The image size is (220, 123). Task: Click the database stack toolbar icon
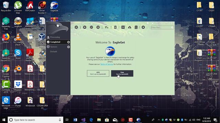click(x=136, y=27)
